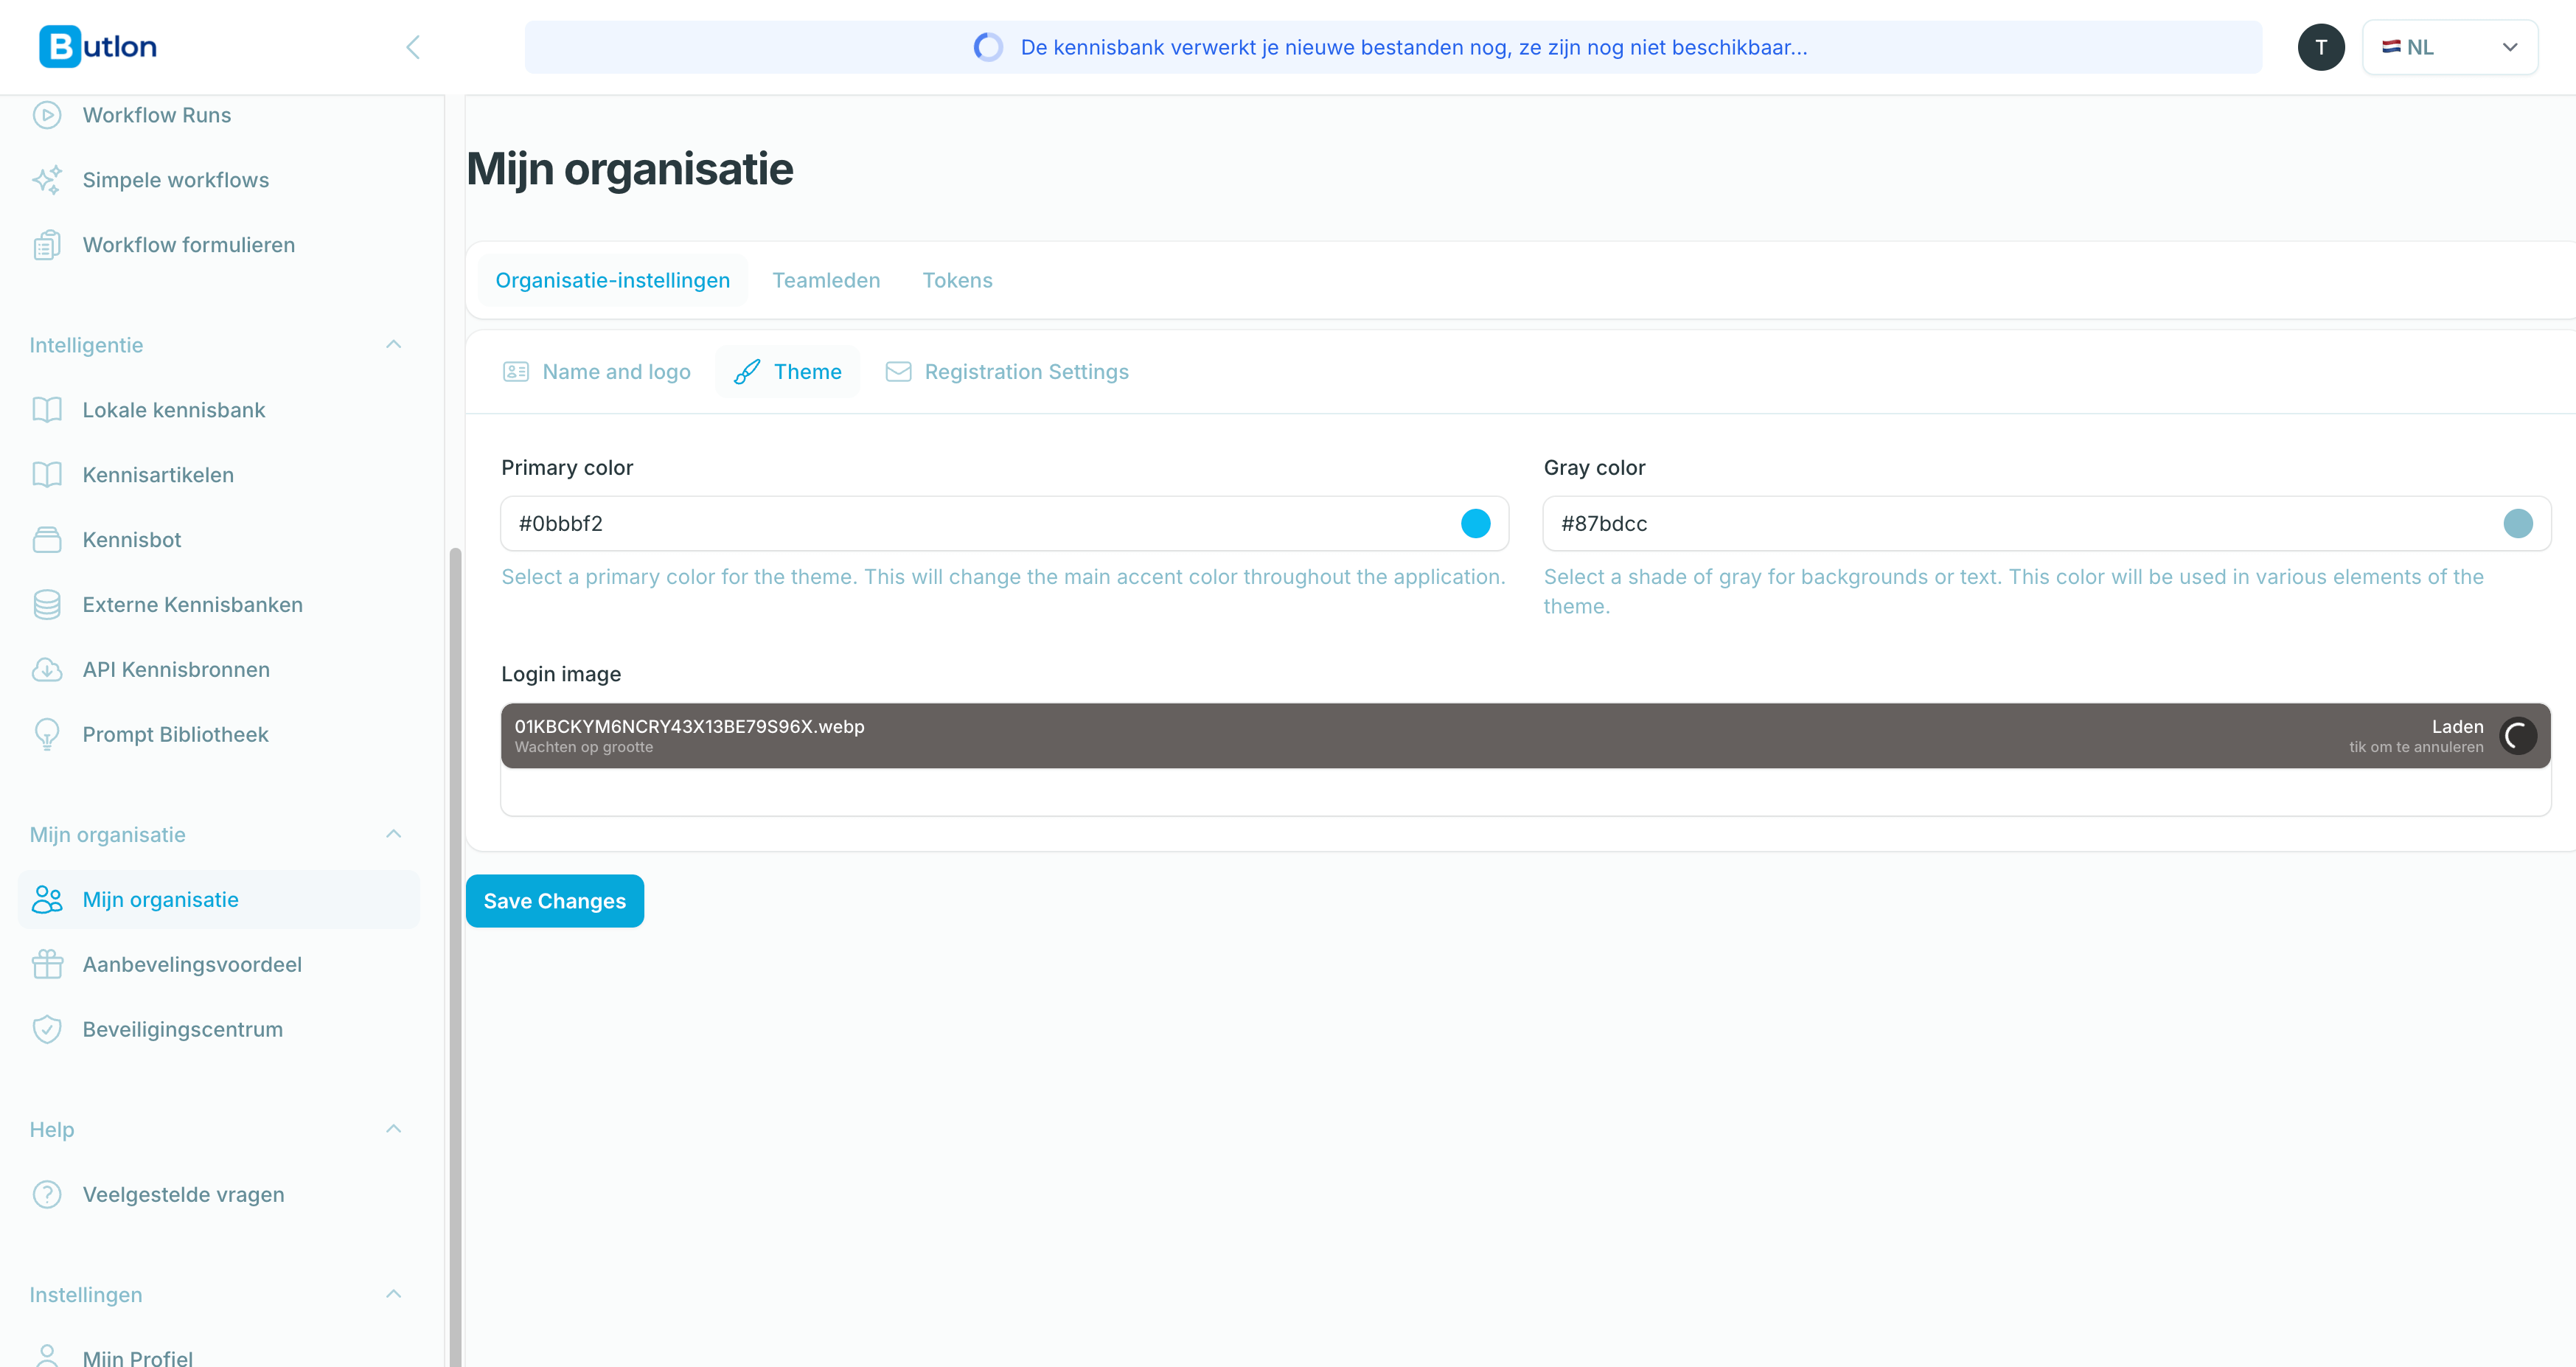Open Externe Kennisbanken database icon

click(x=47, y=604)
